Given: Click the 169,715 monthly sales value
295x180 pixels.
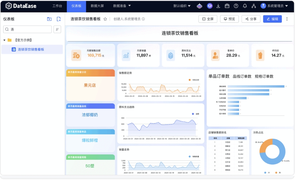Looking at the screenshot, I should [94, 55].
